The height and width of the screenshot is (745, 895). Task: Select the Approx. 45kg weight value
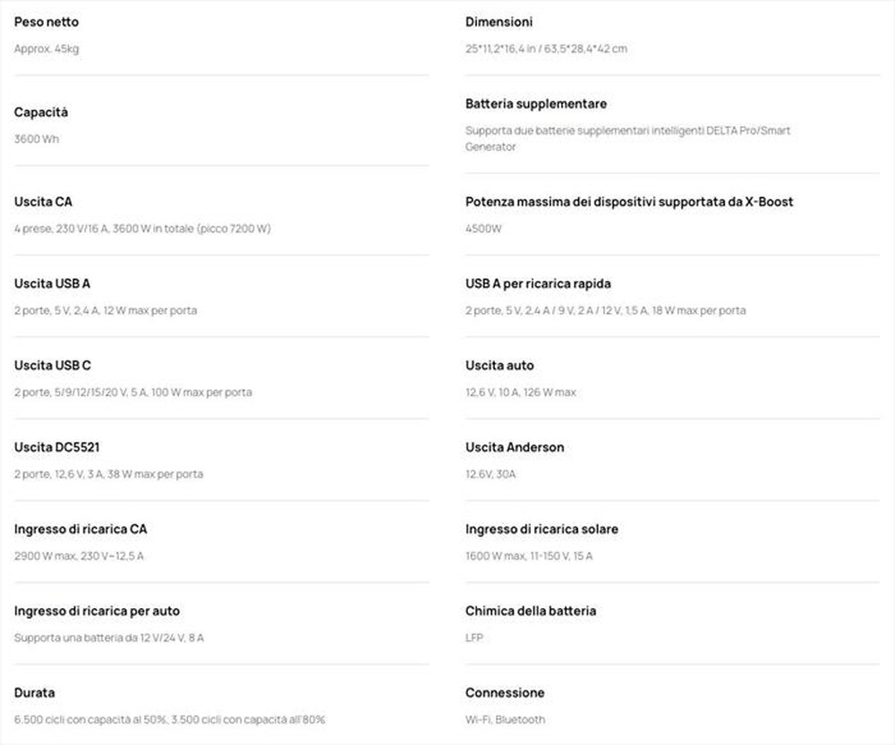[x=47, y=48]
